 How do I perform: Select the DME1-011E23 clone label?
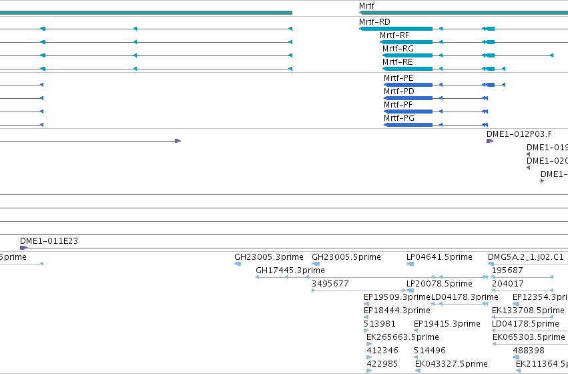(x=49, y=241)
